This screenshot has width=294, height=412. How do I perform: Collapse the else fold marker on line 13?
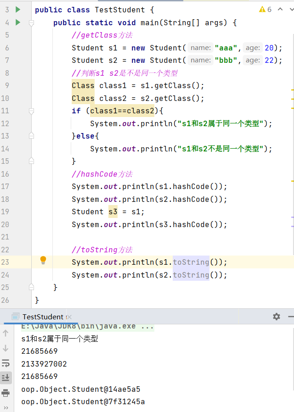coord(31,136)
